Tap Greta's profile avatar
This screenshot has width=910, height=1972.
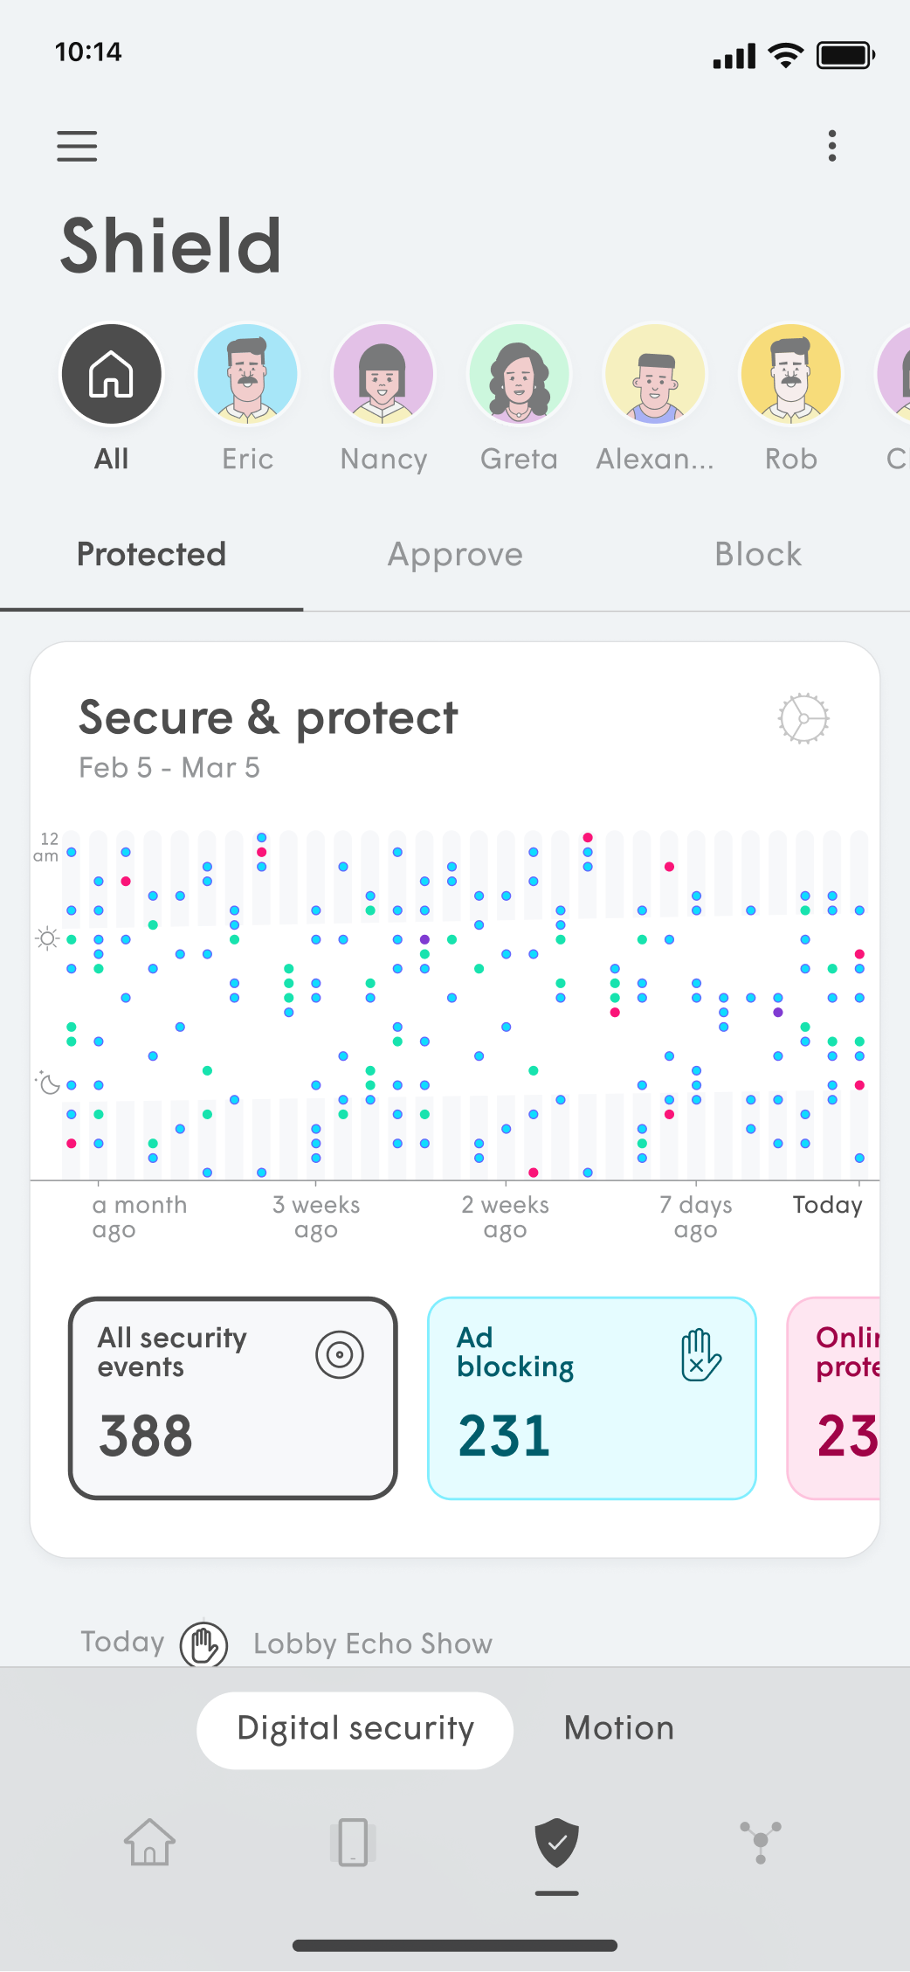tap(520, 375)
